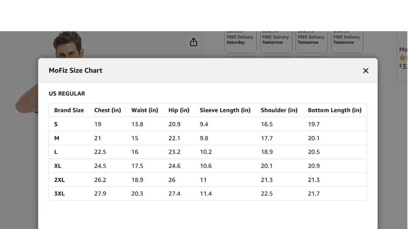The height and width of the screenshot is (229, 408).
Task: Click the 2XL row label
Action: tap(59, 180)
